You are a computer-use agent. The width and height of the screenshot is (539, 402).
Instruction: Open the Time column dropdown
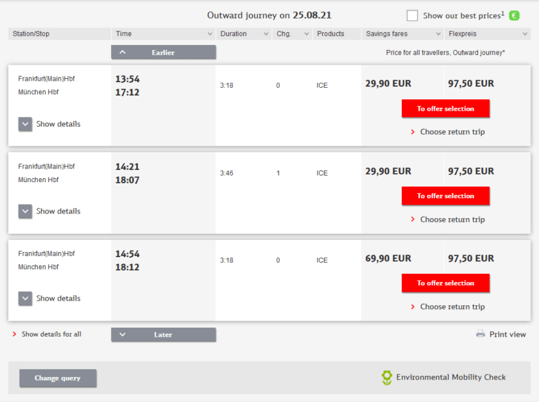coord(210,33)
